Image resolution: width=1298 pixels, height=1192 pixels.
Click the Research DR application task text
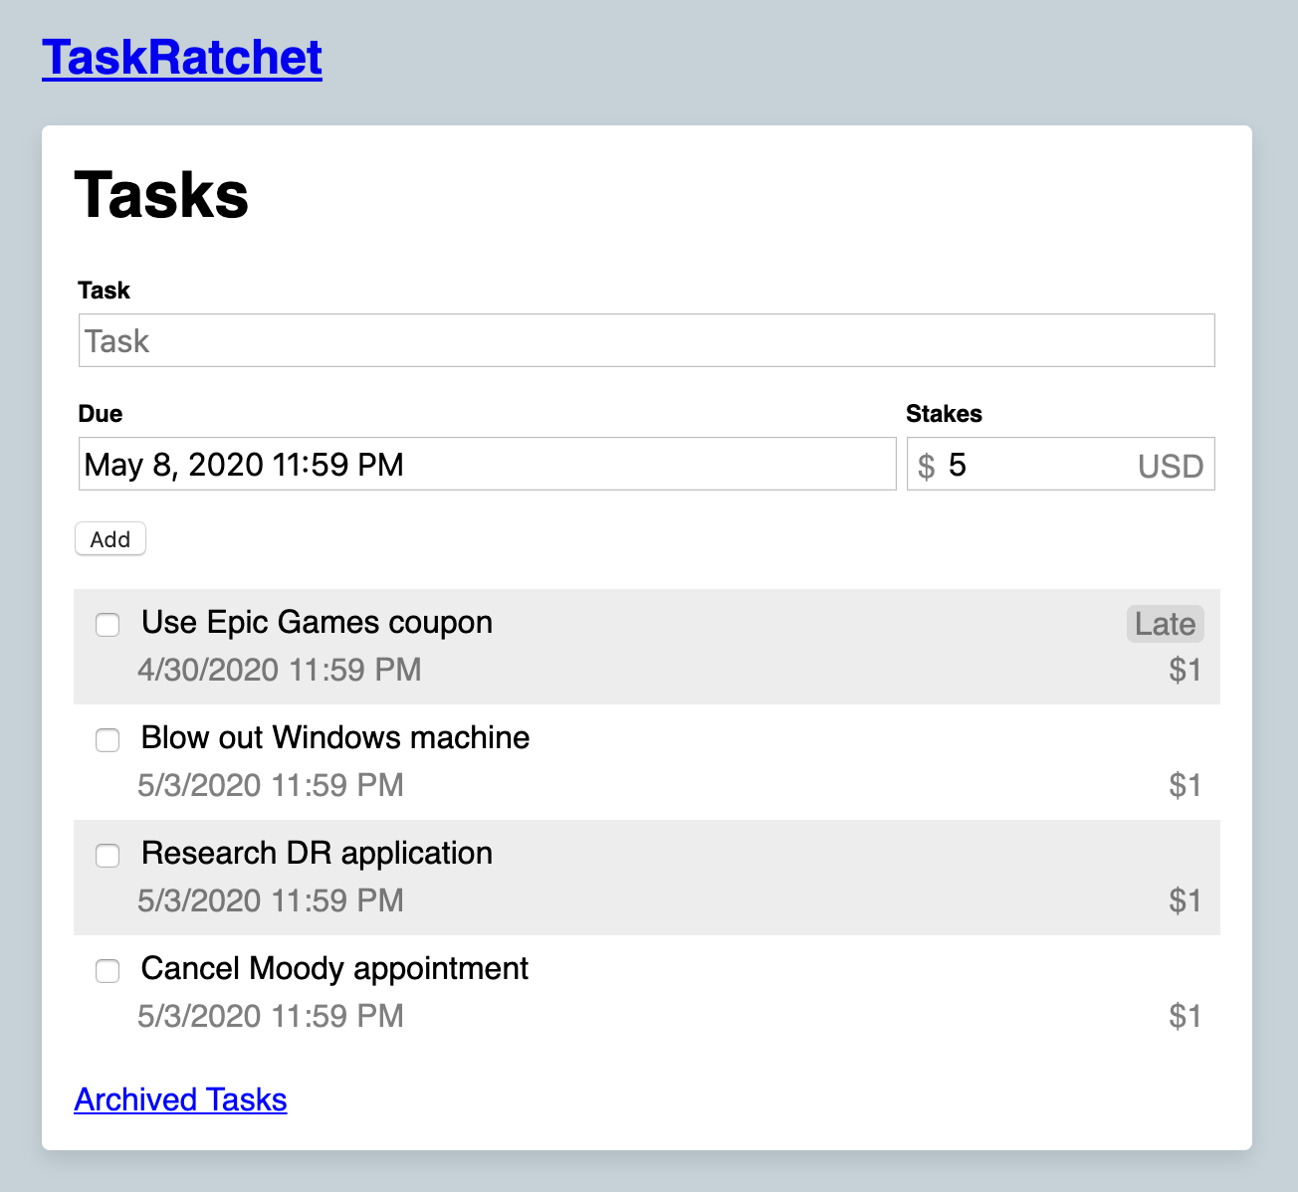(317, 854)
